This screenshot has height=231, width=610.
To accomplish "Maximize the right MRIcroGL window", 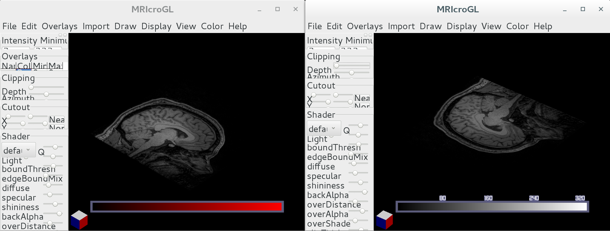I will pyautogui.click(x=583, y=9).
